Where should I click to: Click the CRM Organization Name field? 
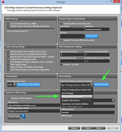[34, 111]
